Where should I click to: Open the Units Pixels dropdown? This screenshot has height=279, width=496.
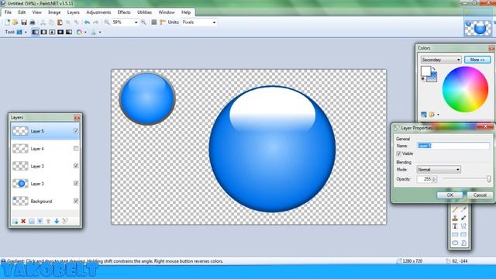[214, 22]
